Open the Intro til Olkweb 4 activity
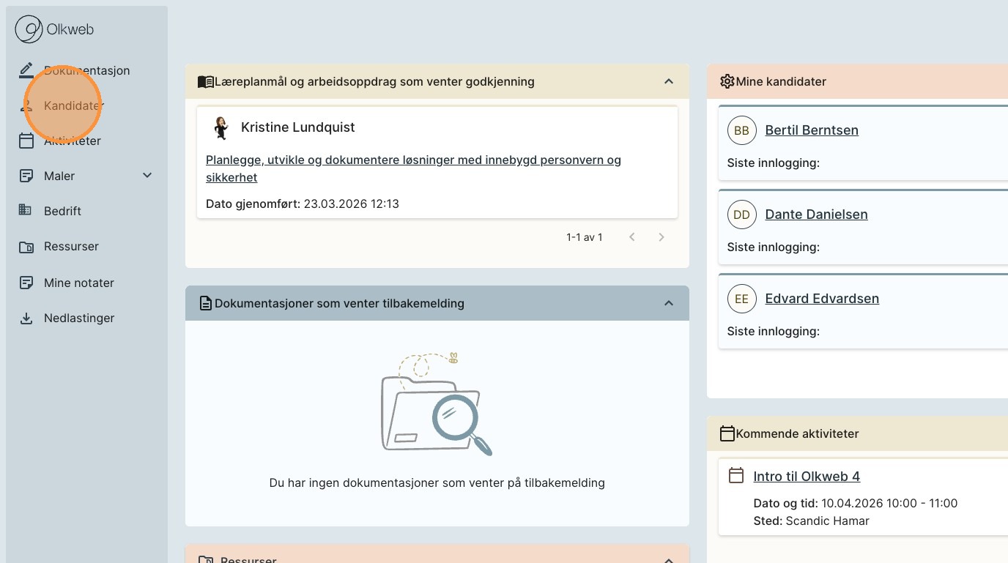 point(806,477)
